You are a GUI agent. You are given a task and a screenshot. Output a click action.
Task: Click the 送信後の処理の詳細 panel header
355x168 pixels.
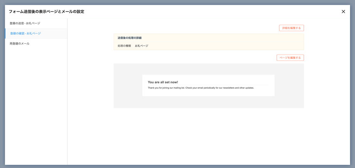coord(130,38)
